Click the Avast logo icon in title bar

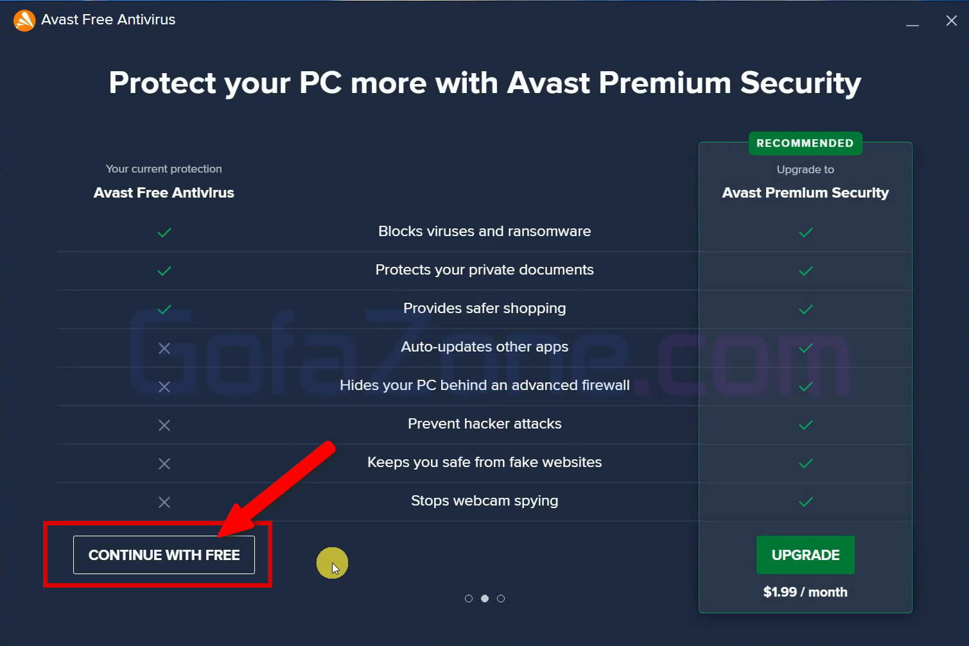[24, 21]
